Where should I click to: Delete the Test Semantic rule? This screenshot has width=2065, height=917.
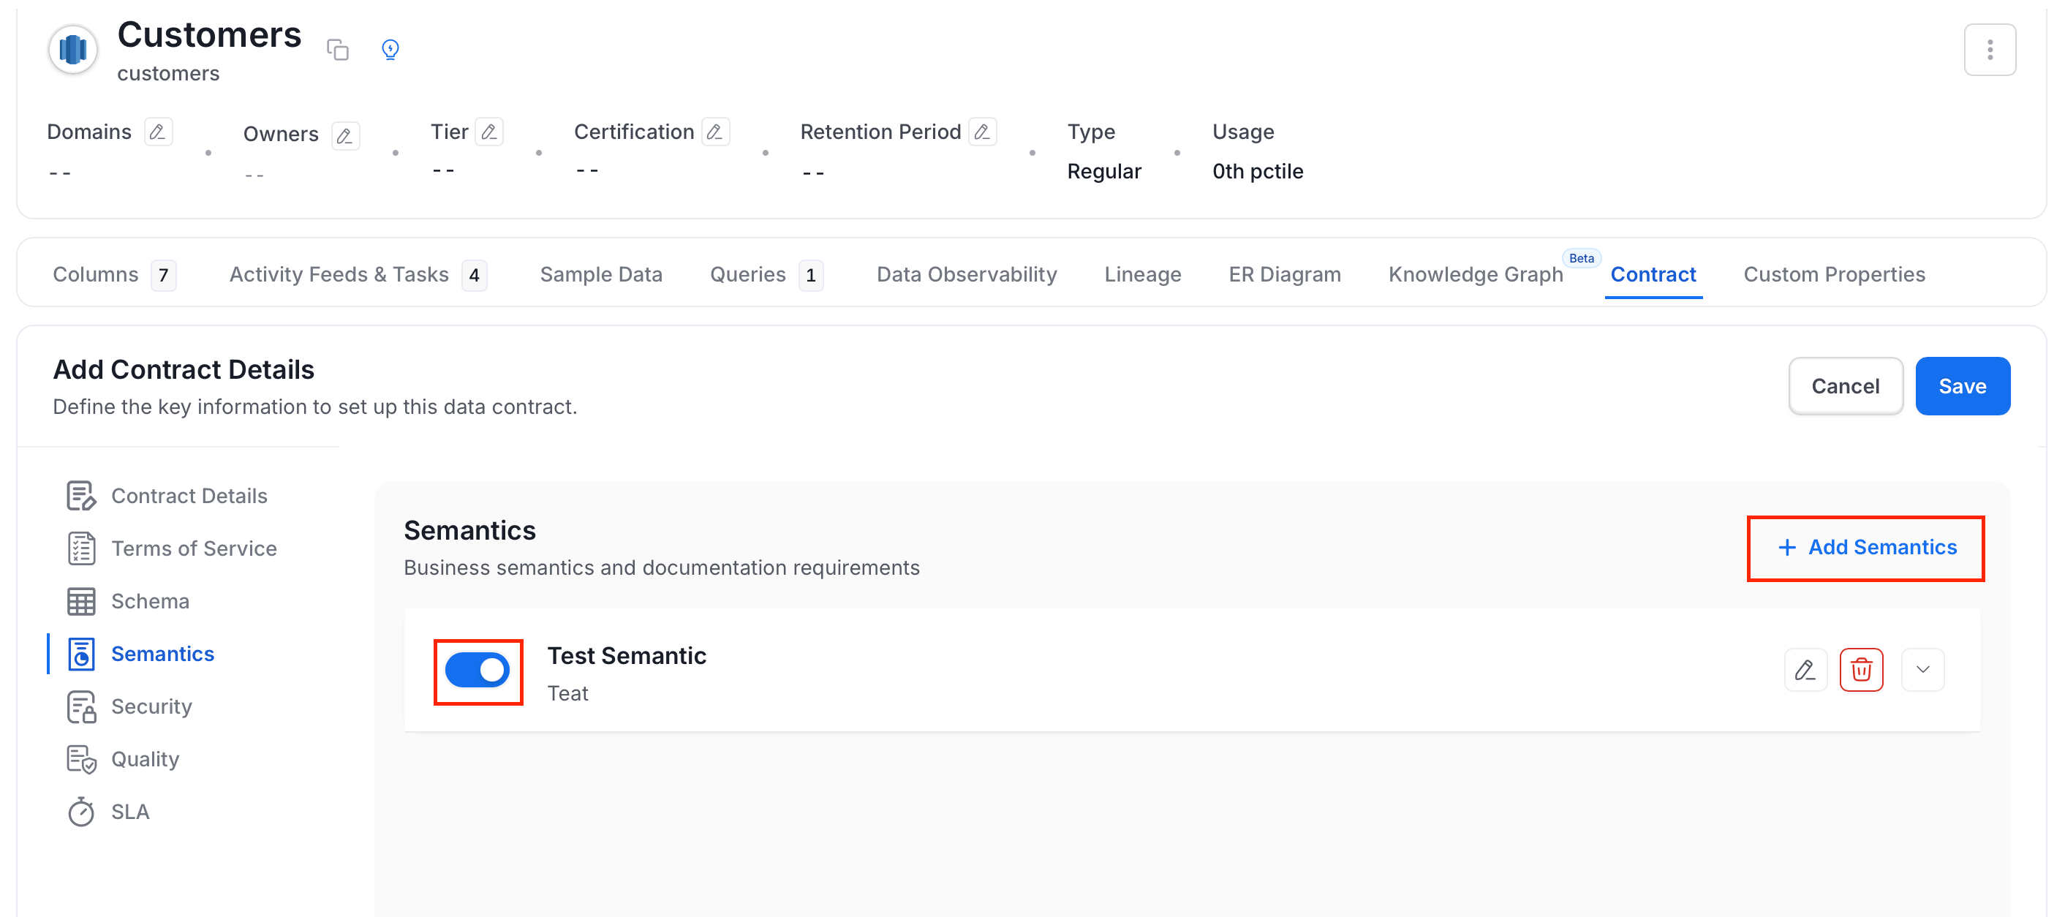1860,669
